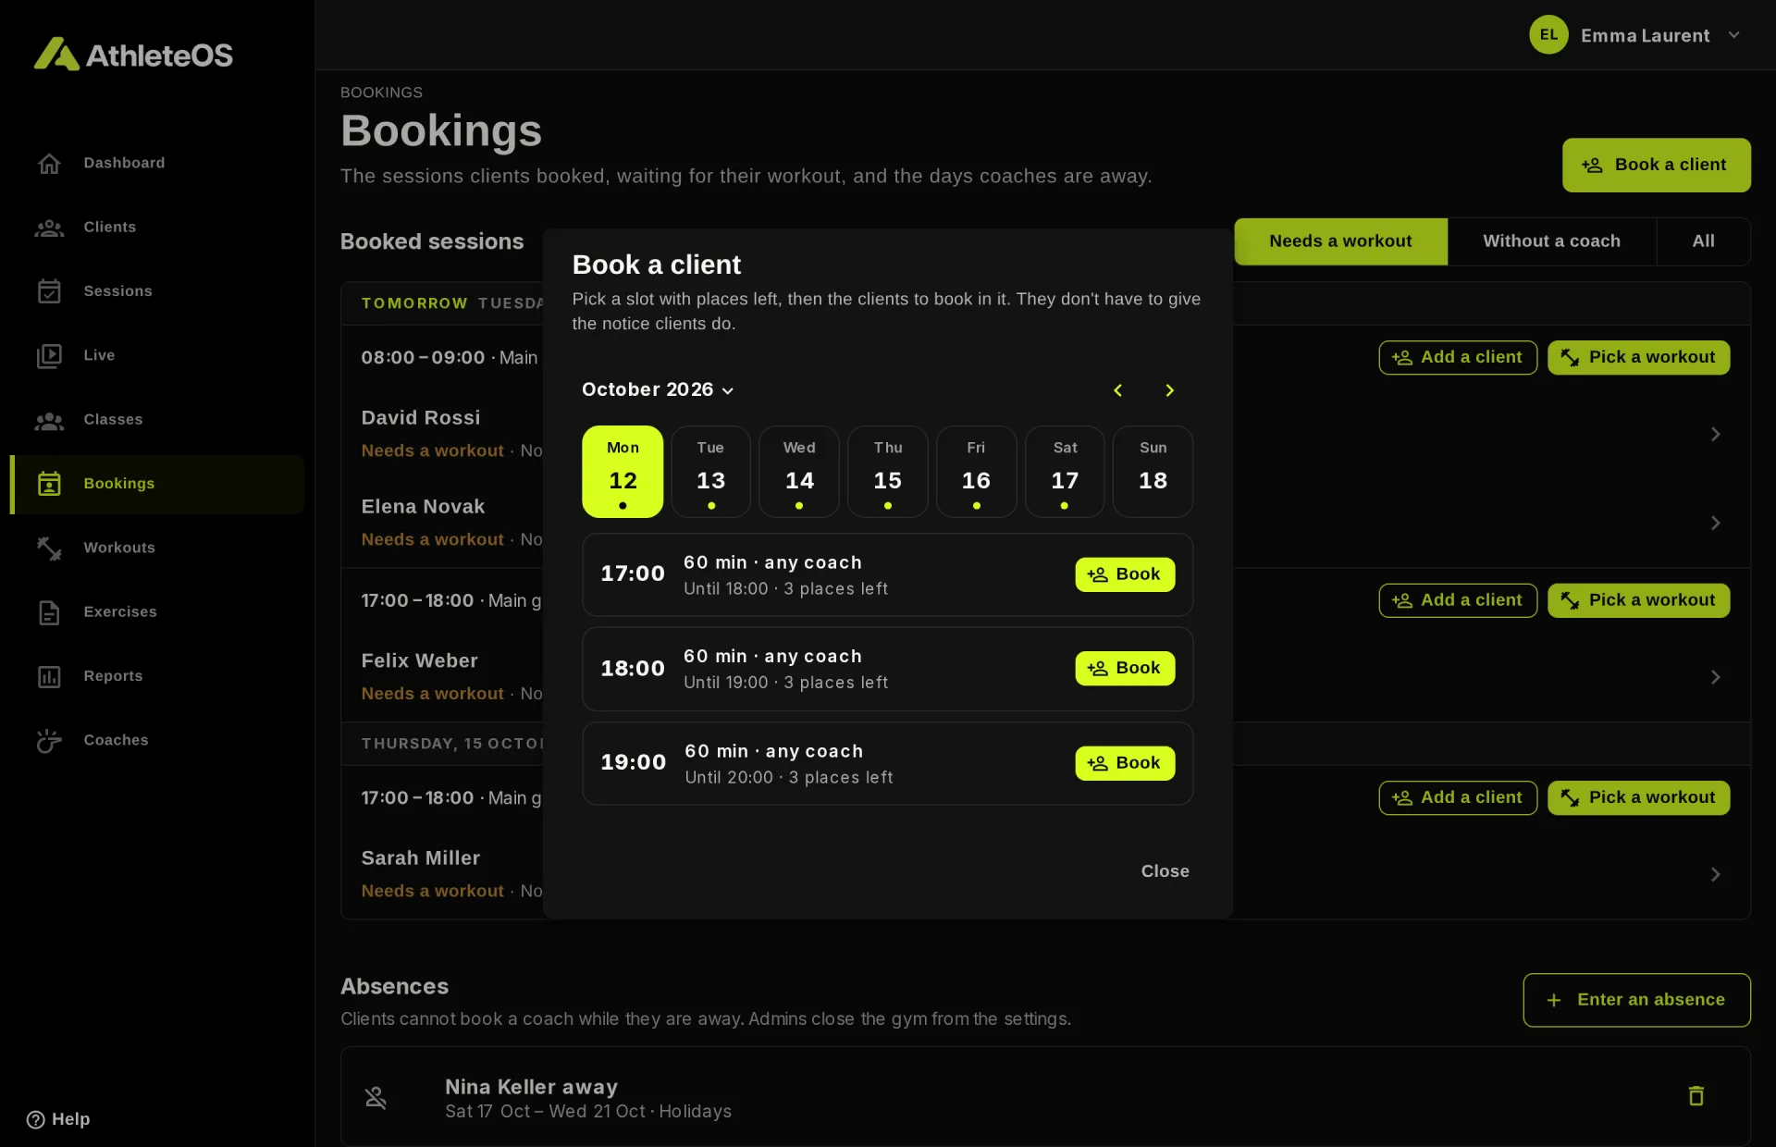Select Fri 16 in the date picker
Screen dimensions: 1776x1147
tap(976, 472)
